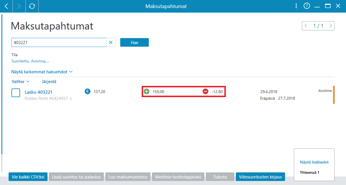Go to next page in pager

click(x=331, y=26)
